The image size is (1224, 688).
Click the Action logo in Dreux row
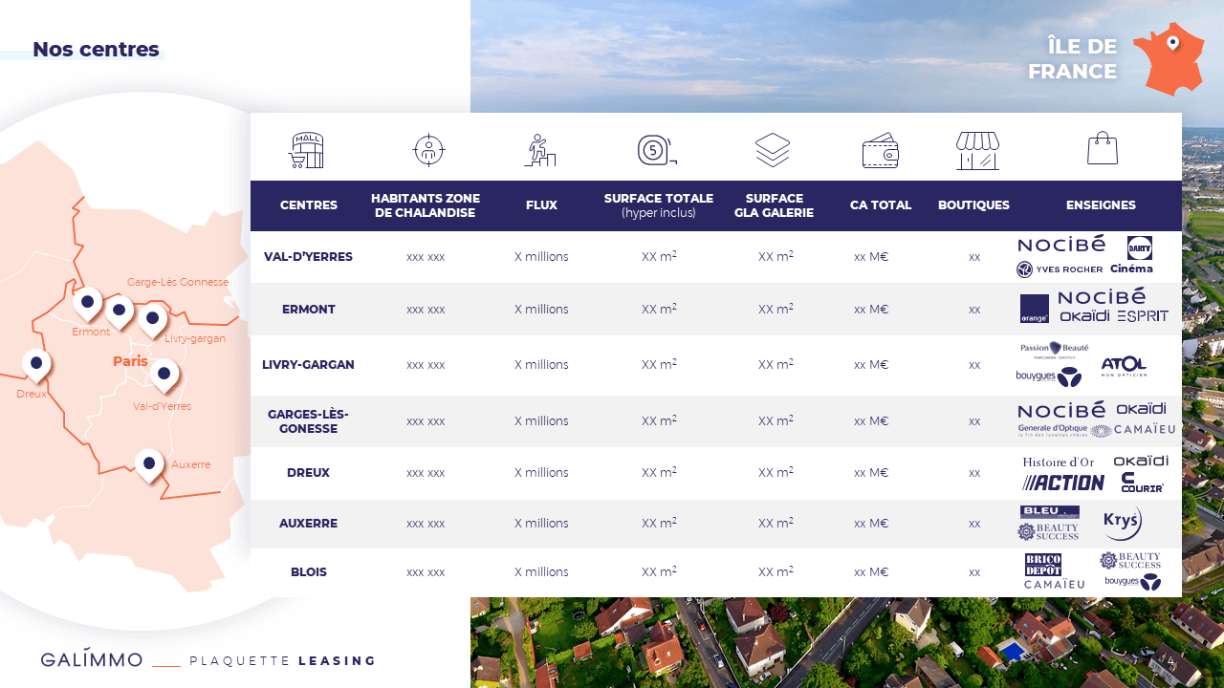(1063, 483)
